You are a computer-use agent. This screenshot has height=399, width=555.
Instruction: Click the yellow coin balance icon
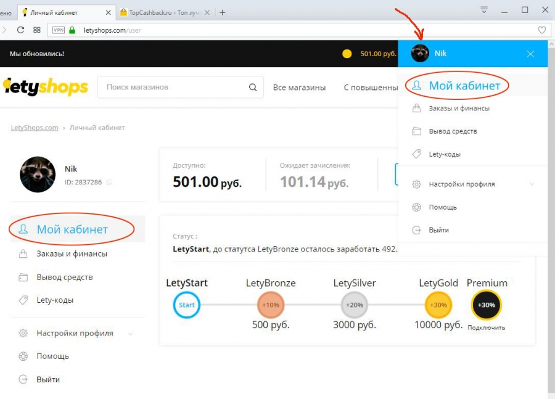347,54
